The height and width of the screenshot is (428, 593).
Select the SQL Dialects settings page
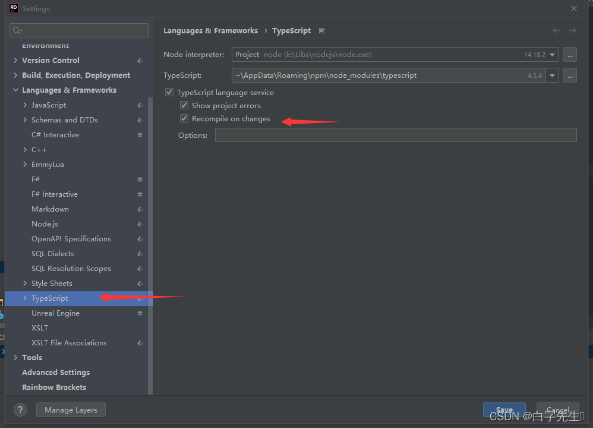pos(53,254)
